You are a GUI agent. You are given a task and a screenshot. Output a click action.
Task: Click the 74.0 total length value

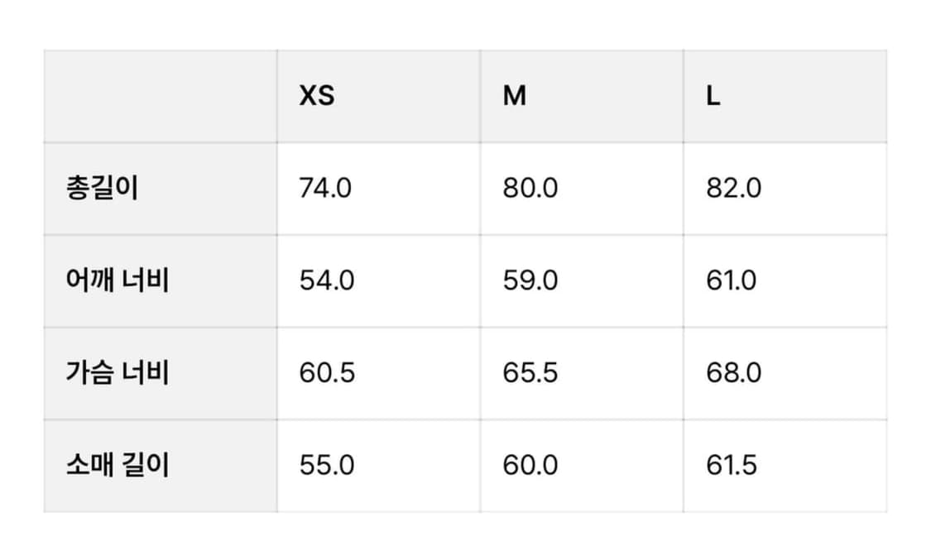(325, 189)
